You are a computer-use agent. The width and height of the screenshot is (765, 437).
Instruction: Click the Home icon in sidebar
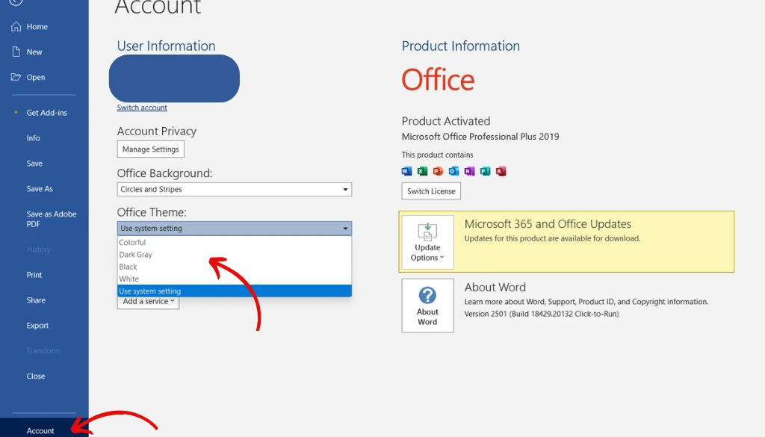tap(16, 26)
